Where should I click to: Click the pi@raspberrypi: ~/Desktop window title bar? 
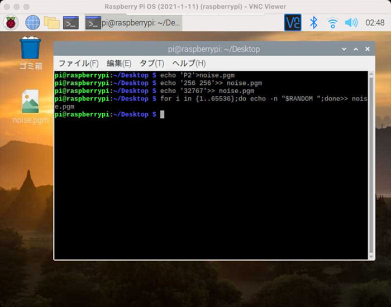coord(214,49)
